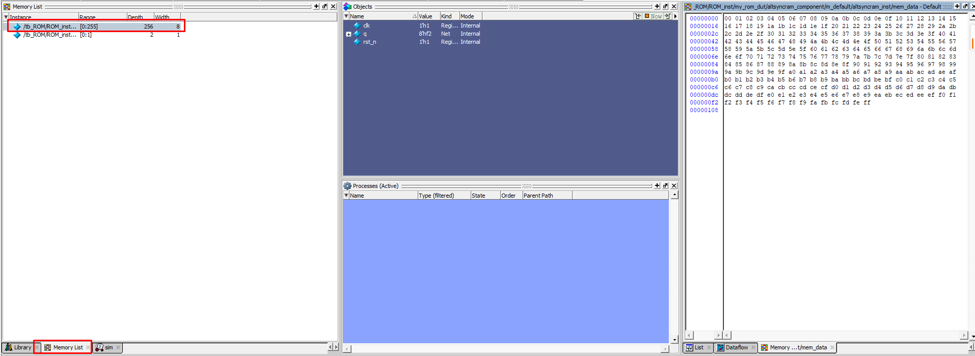Expand the q signal bus
Viewport: 975px width, 356px height.
pos(348,34)
